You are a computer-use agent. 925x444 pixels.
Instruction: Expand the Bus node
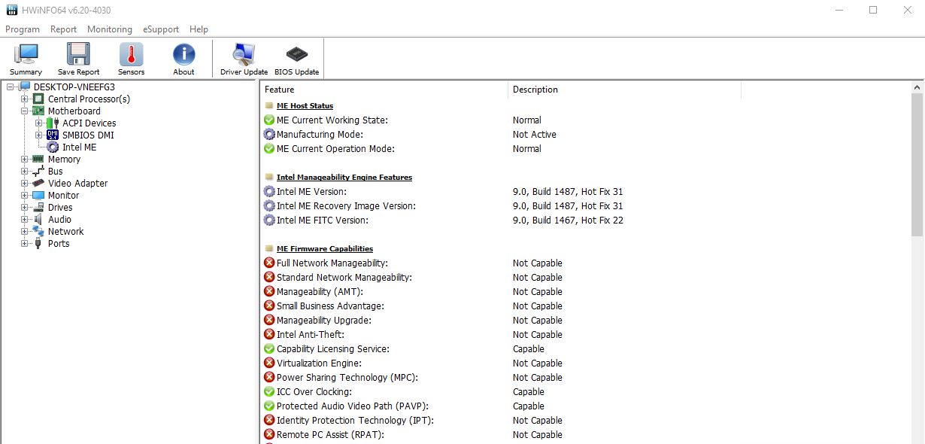point(25,171)
